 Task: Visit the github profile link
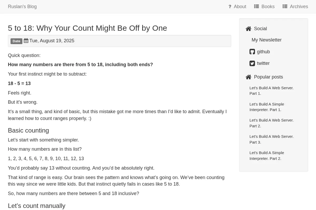tap(263, 52)
